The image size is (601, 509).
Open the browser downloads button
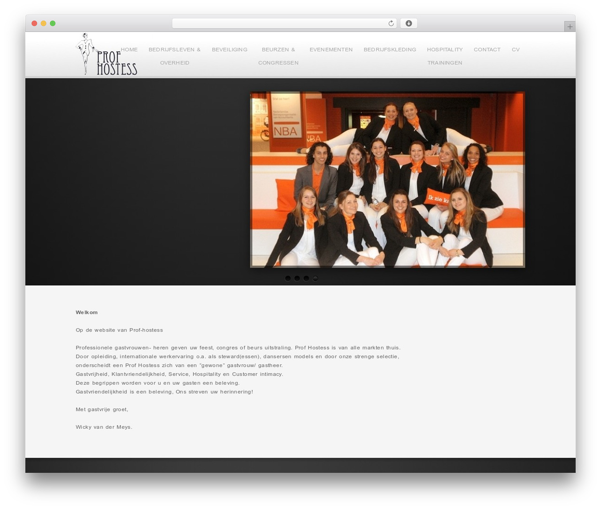408,23
